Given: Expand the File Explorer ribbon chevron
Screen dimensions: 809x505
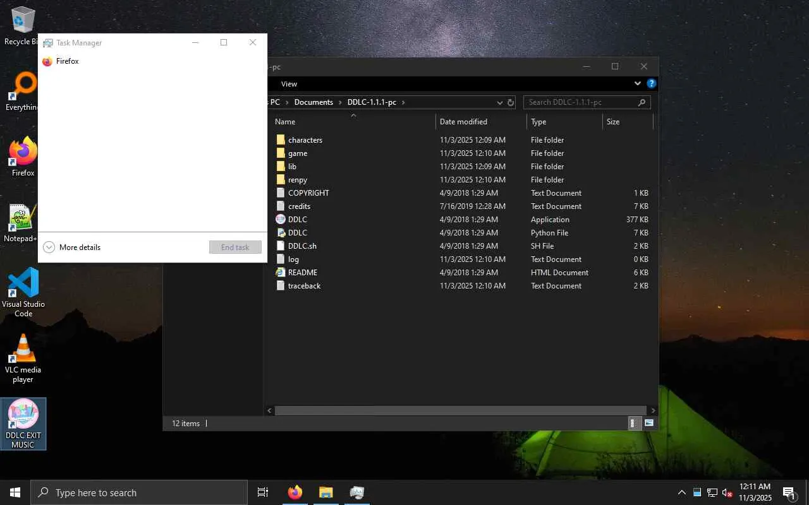Looking at the screenshot, I should point(638,83).
